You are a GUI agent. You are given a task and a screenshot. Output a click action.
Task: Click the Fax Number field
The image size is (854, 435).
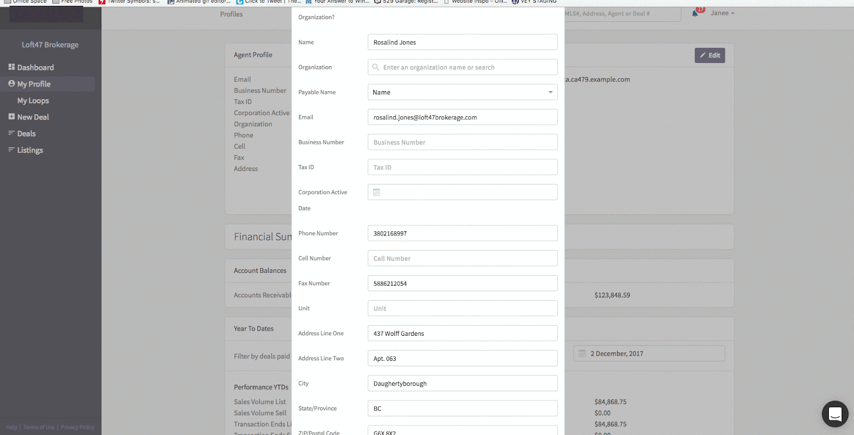point(463,284)
